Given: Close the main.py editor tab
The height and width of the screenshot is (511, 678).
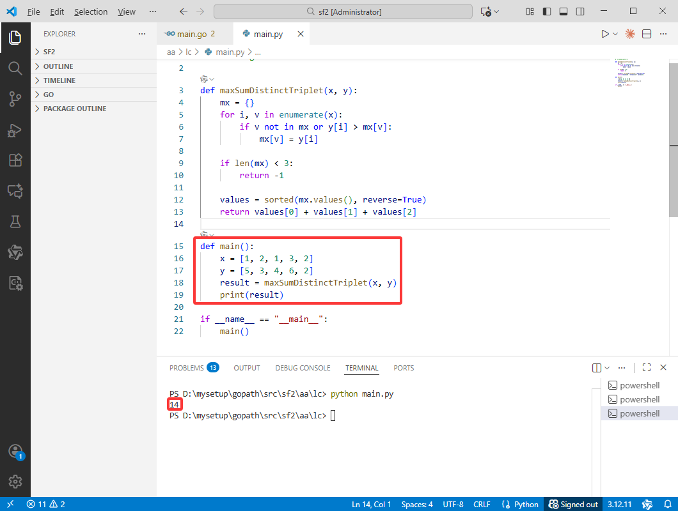Looking at the screenshot, I should pos(301,34).
